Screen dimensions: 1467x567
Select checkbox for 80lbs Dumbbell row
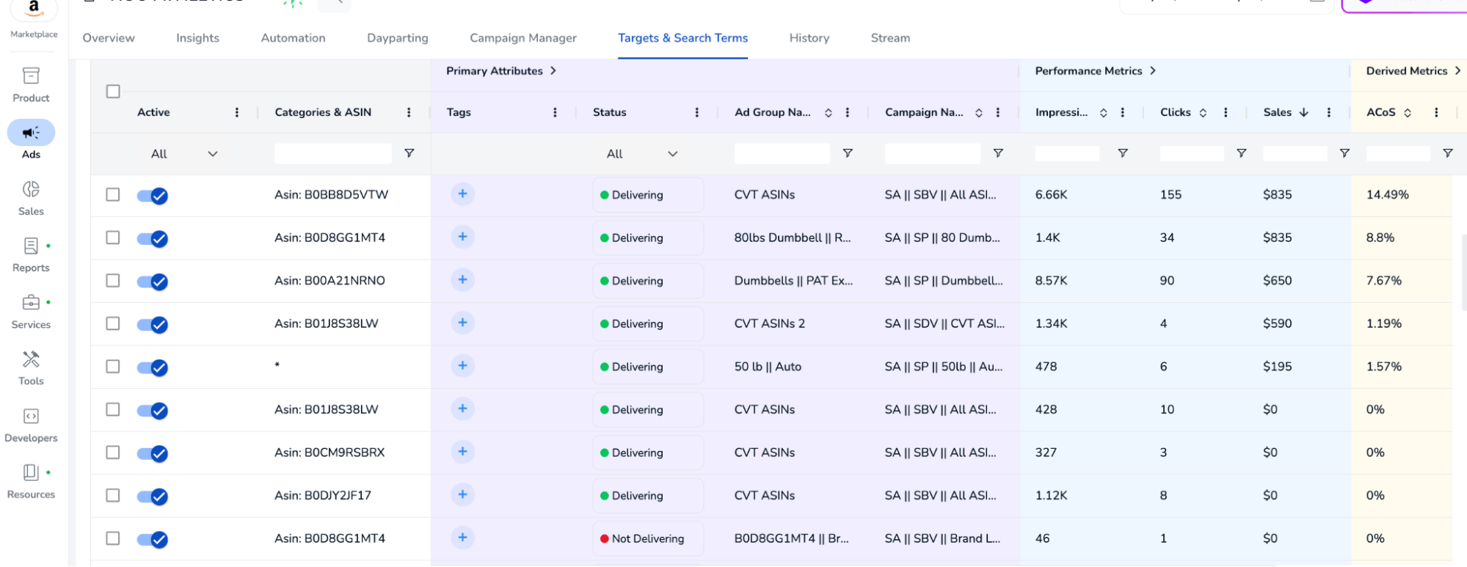tap(113, 238)
